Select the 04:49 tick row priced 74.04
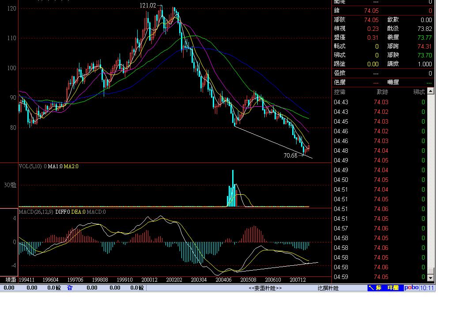This screenshot has height=328, width=452. (x=379, y=170)
